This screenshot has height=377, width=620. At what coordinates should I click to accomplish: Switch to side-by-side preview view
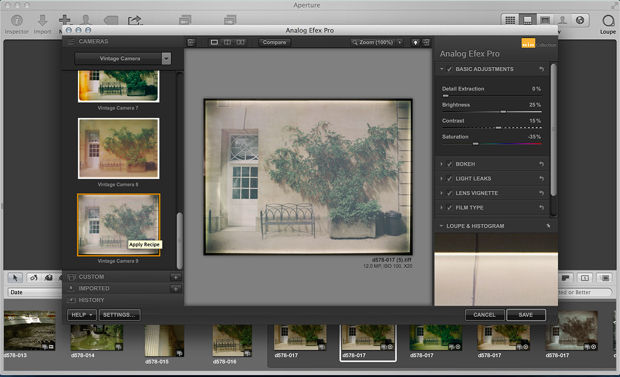click(x=240, y=43)
